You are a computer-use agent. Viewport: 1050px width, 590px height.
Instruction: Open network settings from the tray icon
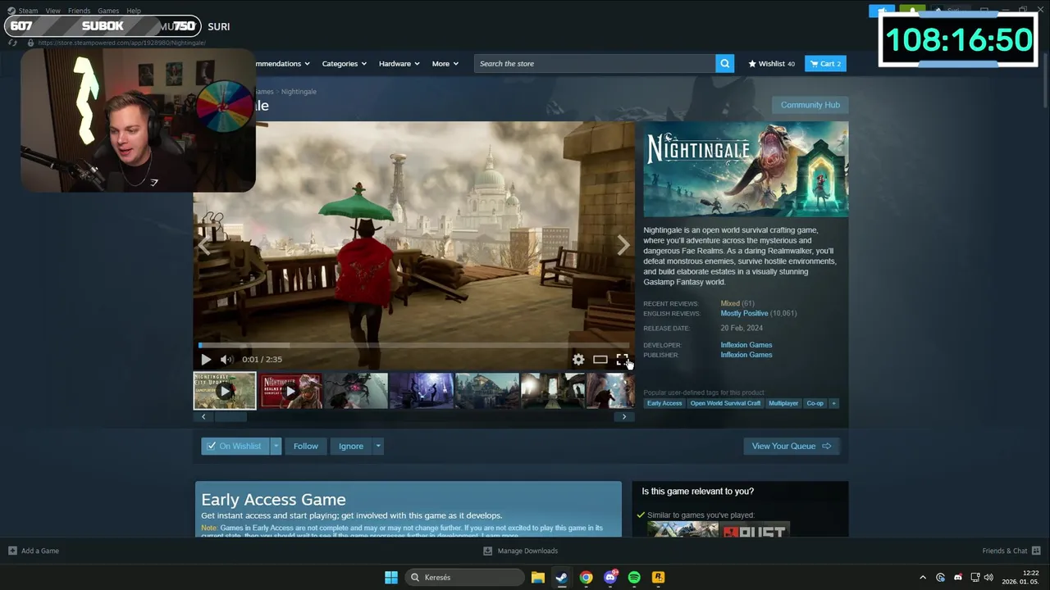click(975, 577)
